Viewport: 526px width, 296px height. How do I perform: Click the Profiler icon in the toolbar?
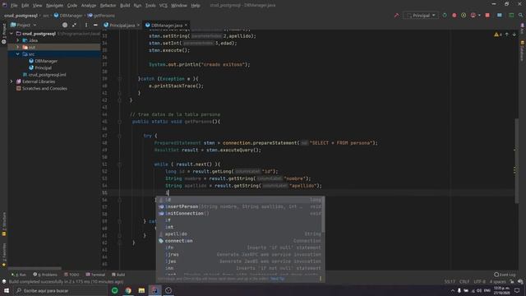(473, 16)
